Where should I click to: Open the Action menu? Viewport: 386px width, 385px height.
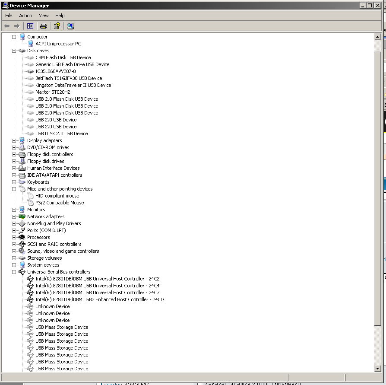coord(25,16)
